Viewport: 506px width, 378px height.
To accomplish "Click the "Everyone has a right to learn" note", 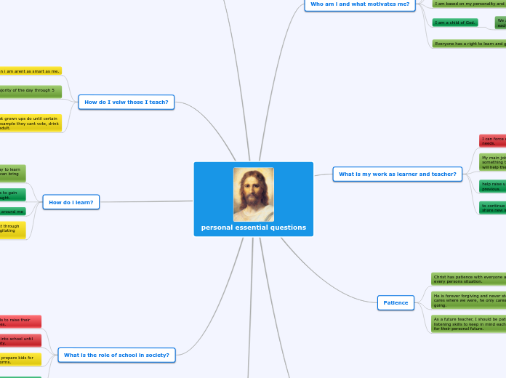I will 469,44.
